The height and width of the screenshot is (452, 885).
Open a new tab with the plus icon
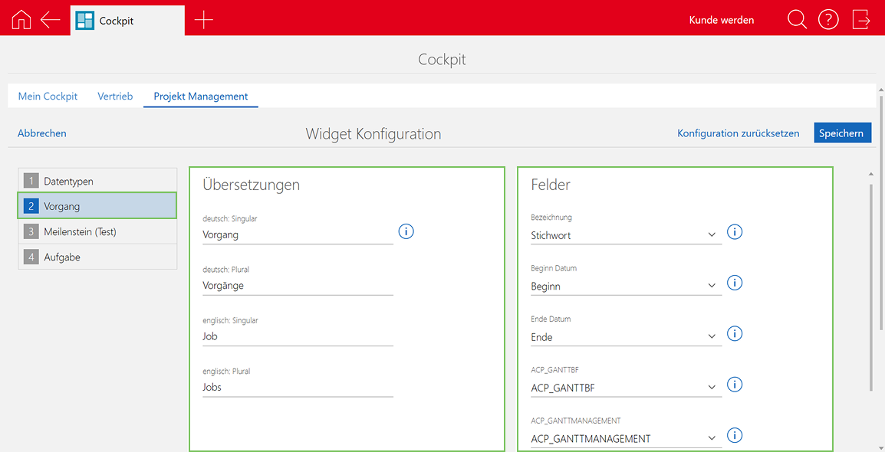click(x=203, y=19)
